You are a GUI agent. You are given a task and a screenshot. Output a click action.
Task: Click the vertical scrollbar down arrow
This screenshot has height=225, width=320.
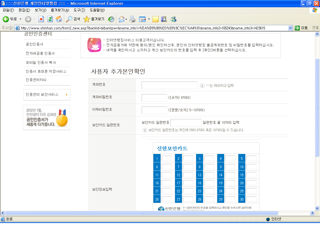317,208
